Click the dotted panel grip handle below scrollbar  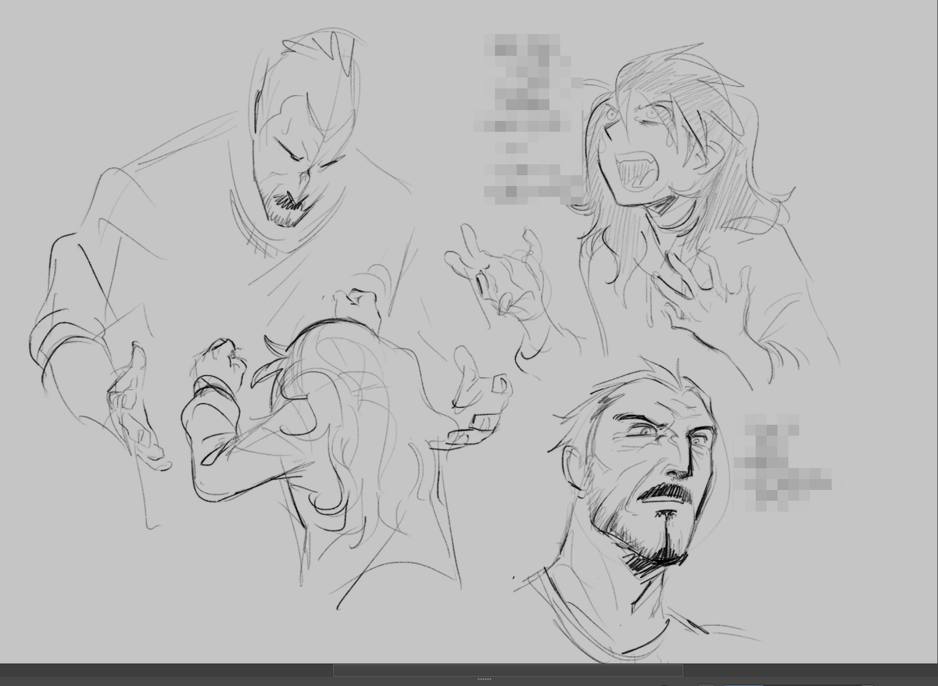pyautogui.click(x=485, y=680)
